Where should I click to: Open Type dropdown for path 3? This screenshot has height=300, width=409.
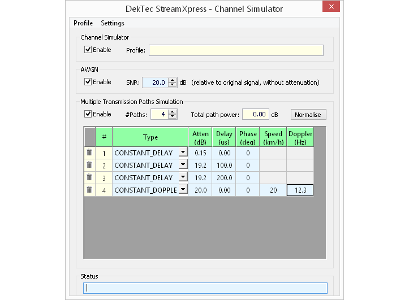pos(183,177)
